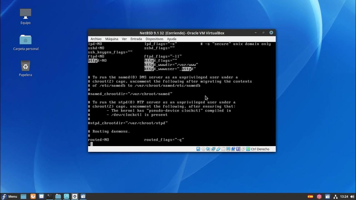Screen dimensions: 356x200
Task: Close the VirtualBox window
Action: pyautogui.click(x=271, y=32)
